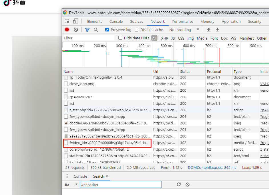Open the Security tab

254,21
